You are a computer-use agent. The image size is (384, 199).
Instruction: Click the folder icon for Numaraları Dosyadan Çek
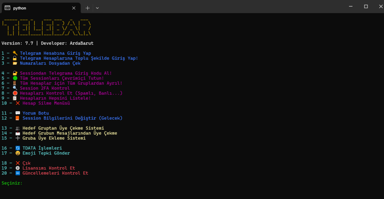coord(15,63)
